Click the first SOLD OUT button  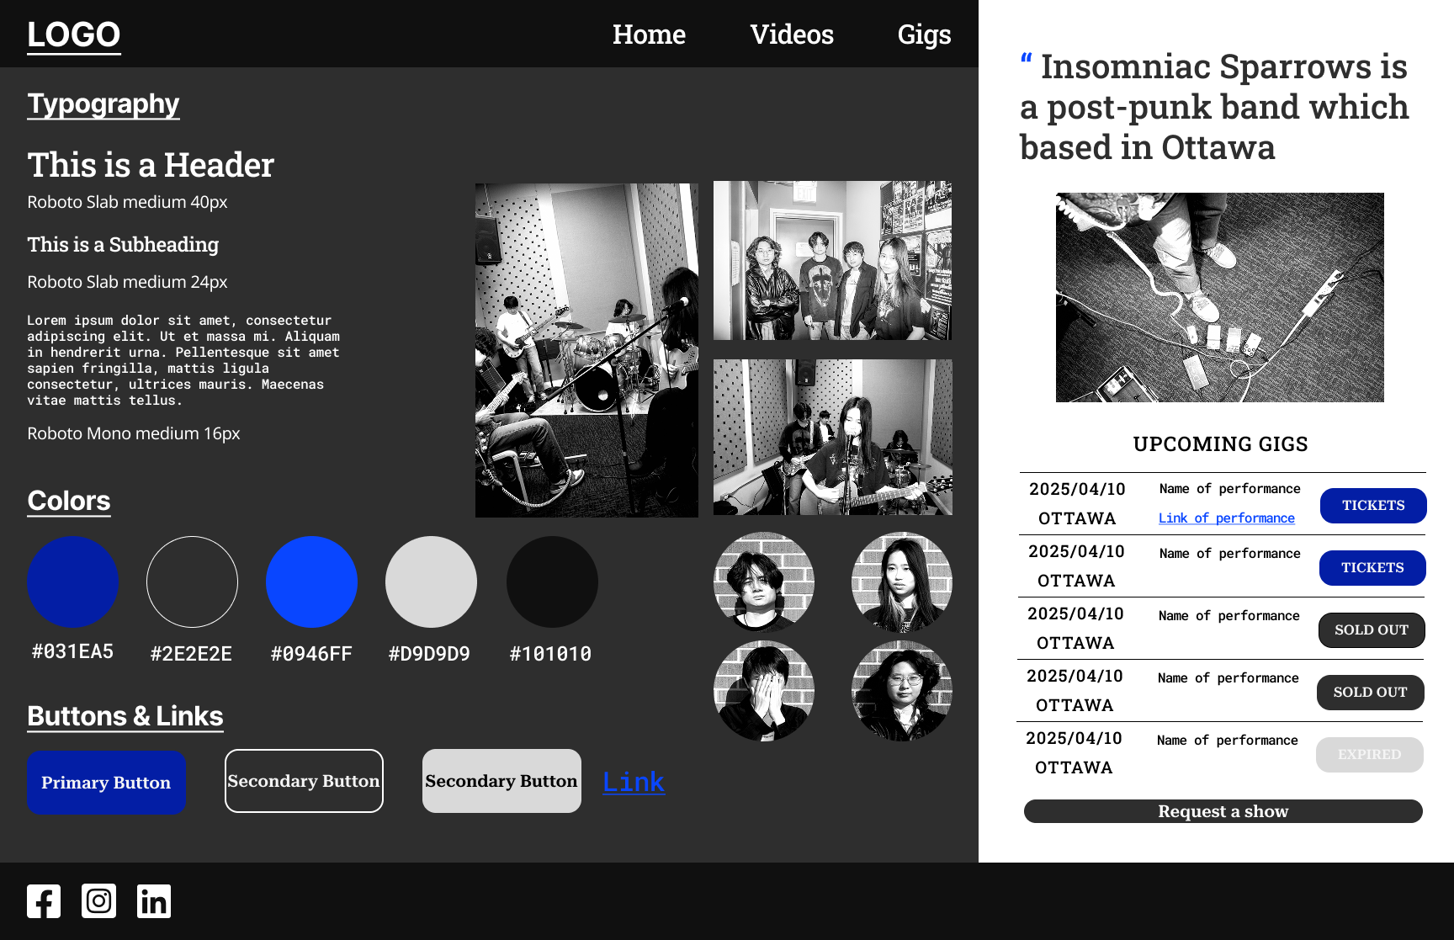[1372, 630]
